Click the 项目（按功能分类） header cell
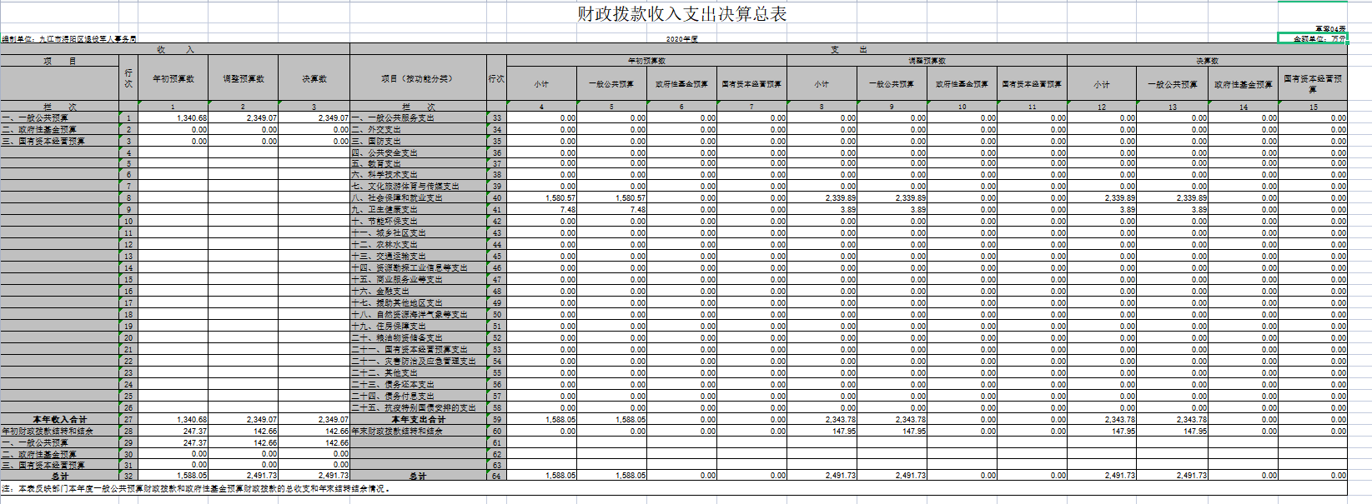The height and width of the screenshot is (504, 1372). click(417, 78)
